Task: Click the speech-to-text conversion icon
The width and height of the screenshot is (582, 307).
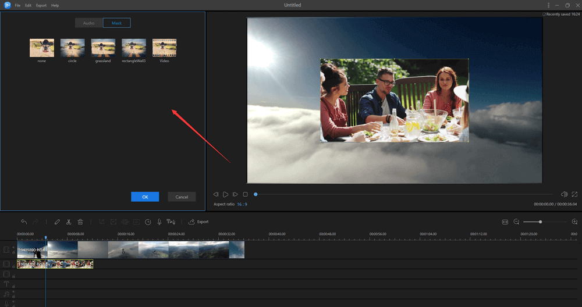Action: coord(171,222)
